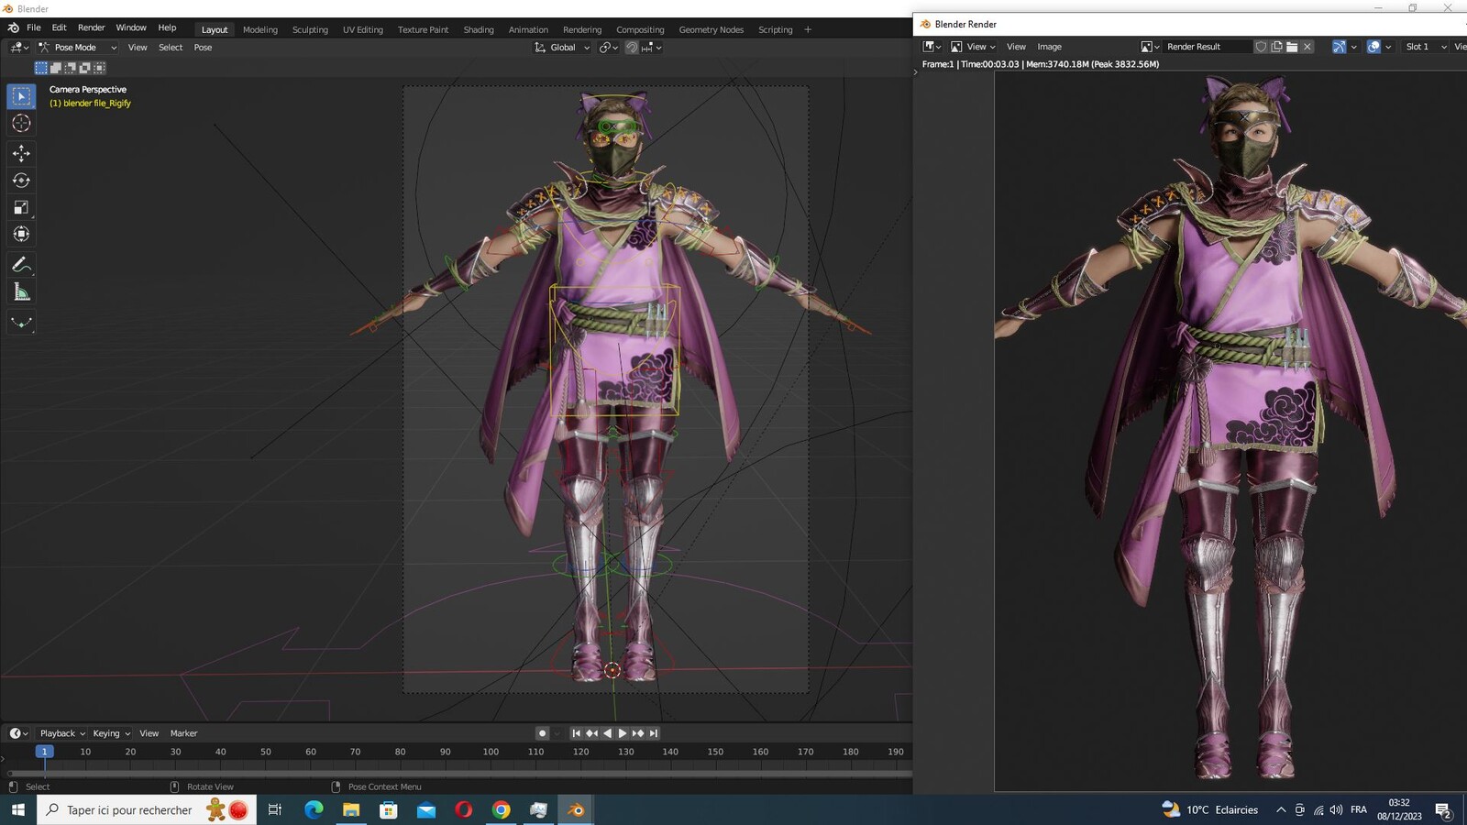
Task: Open Slot 1 dropdown in Blender Render
Action: point(1426,47)
